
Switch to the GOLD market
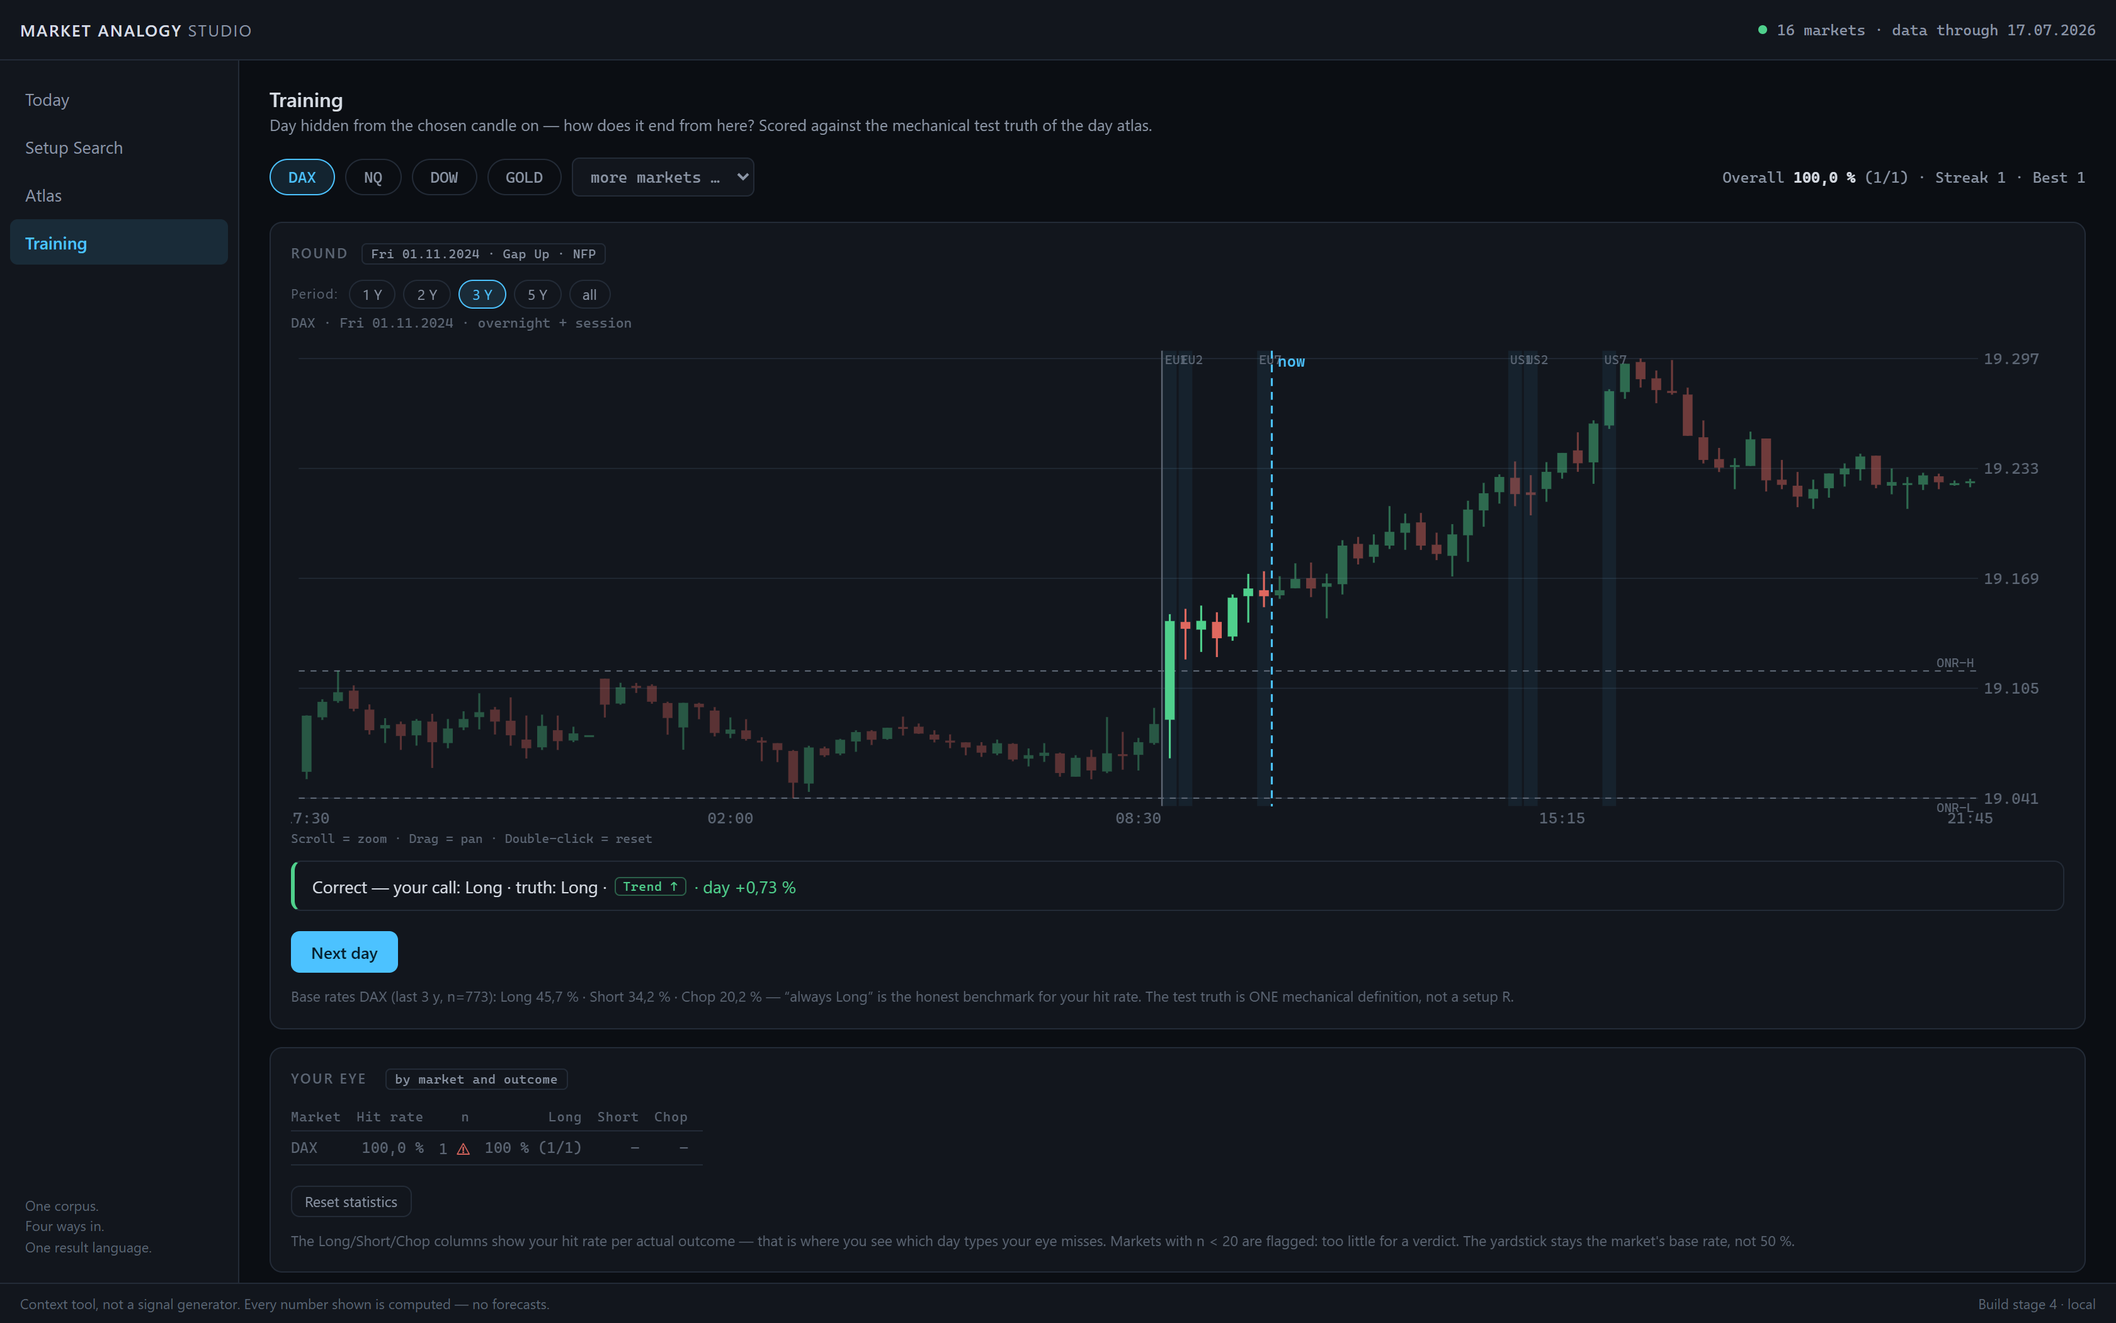point(524,177)
